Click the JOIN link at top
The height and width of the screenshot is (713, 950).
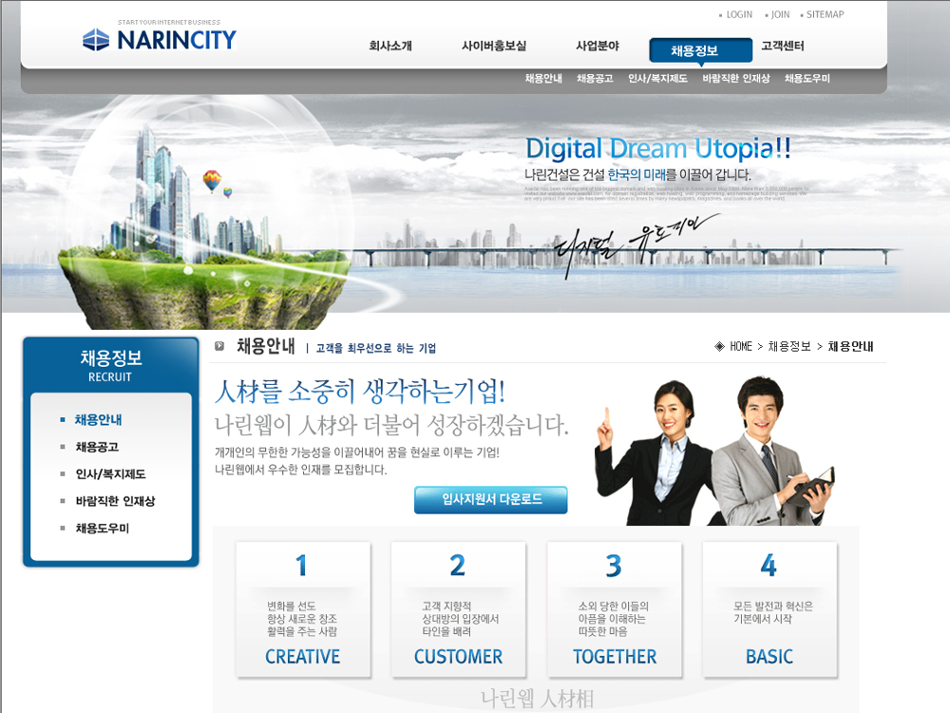click(x=780, y=15)
